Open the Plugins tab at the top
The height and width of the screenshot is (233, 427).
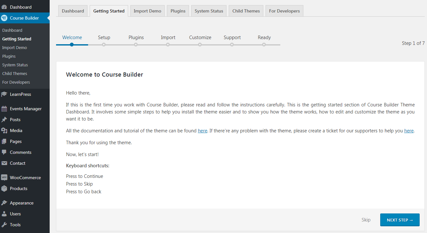pos(178,11)
